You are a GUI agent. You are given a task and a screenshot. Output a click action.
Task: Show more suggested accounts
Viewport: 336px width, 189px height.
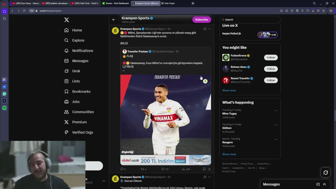tap(229, 90)
